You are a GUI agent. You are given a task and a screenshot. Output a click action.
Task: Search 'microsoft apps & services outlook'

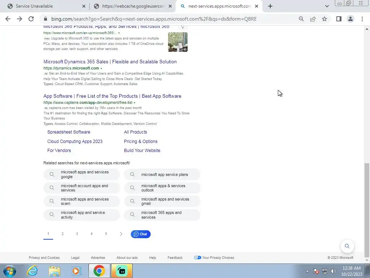coord(162,188)
